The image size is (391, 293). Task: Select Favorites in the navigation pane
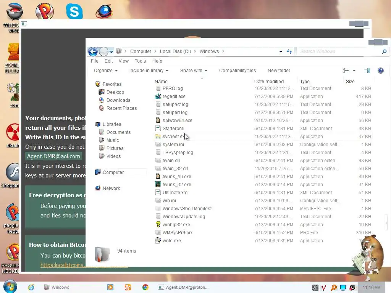112,84
